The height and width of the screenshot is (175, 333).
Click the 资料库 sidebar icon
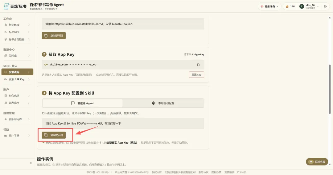tap(6, 56)
